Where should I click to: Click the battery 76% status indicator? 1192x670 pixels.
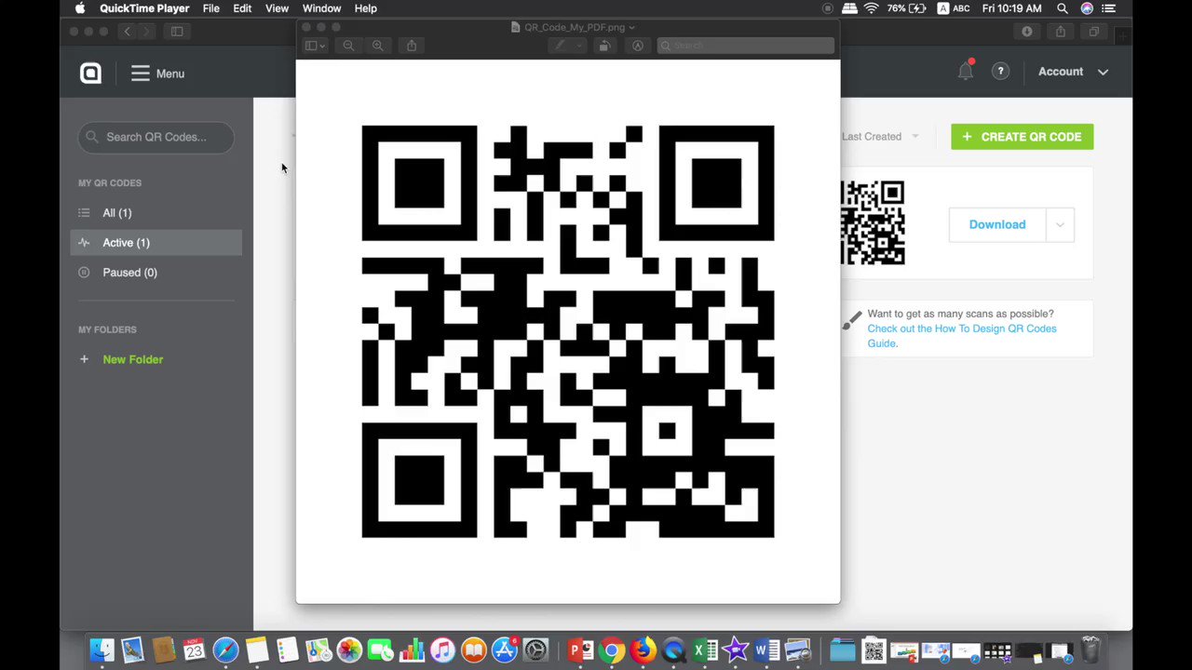pyautogui.click(x=905, y=8)
